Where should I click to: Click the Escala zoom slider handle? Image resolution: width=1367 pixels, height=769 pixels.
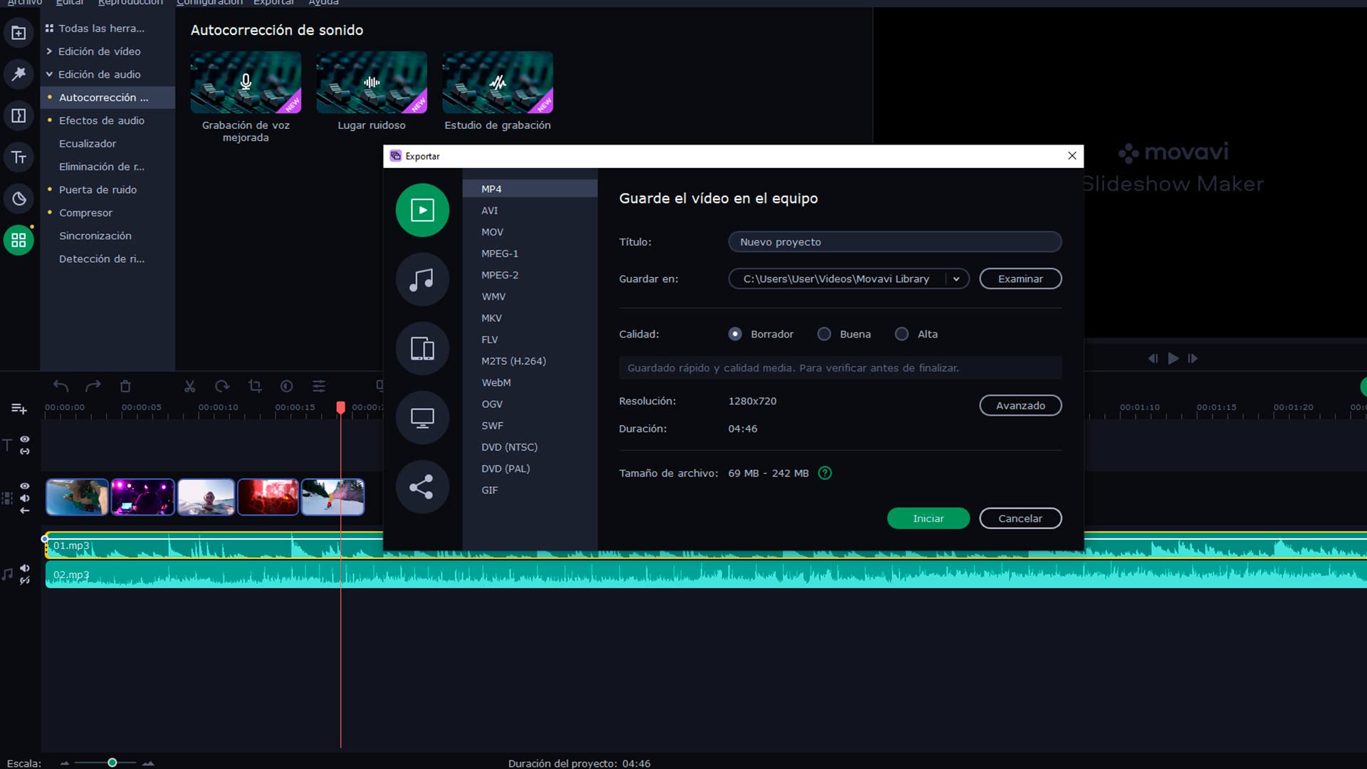pos(112,763)
